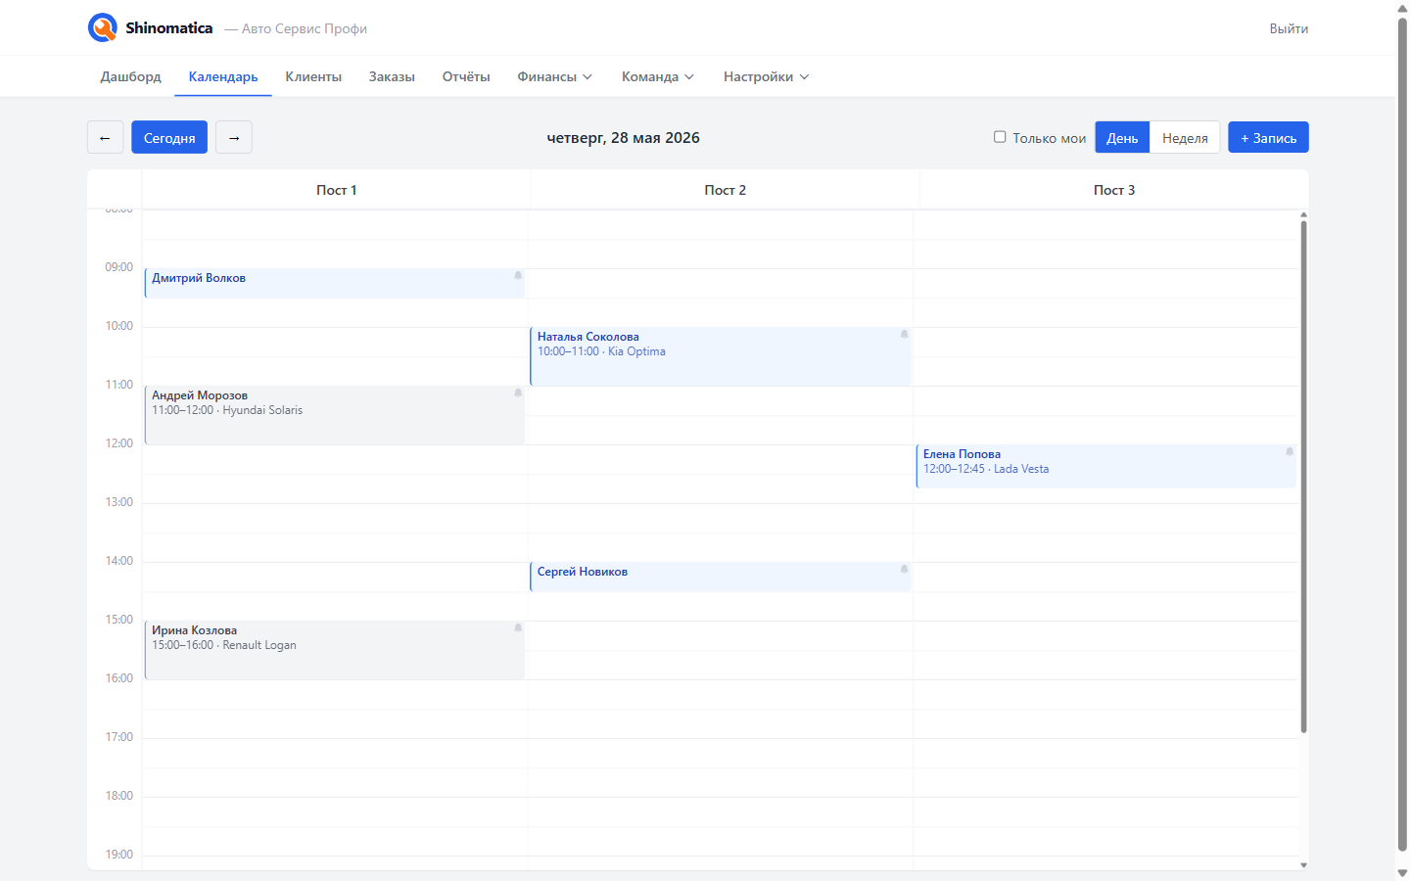Click the Пост 2 column header
Screen dimensions: 1410x881
[x=725, y=190]
